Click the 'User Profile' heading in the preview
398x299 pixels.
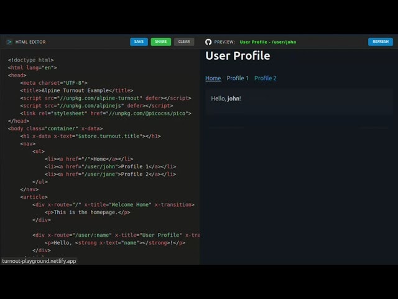(238, 55)
